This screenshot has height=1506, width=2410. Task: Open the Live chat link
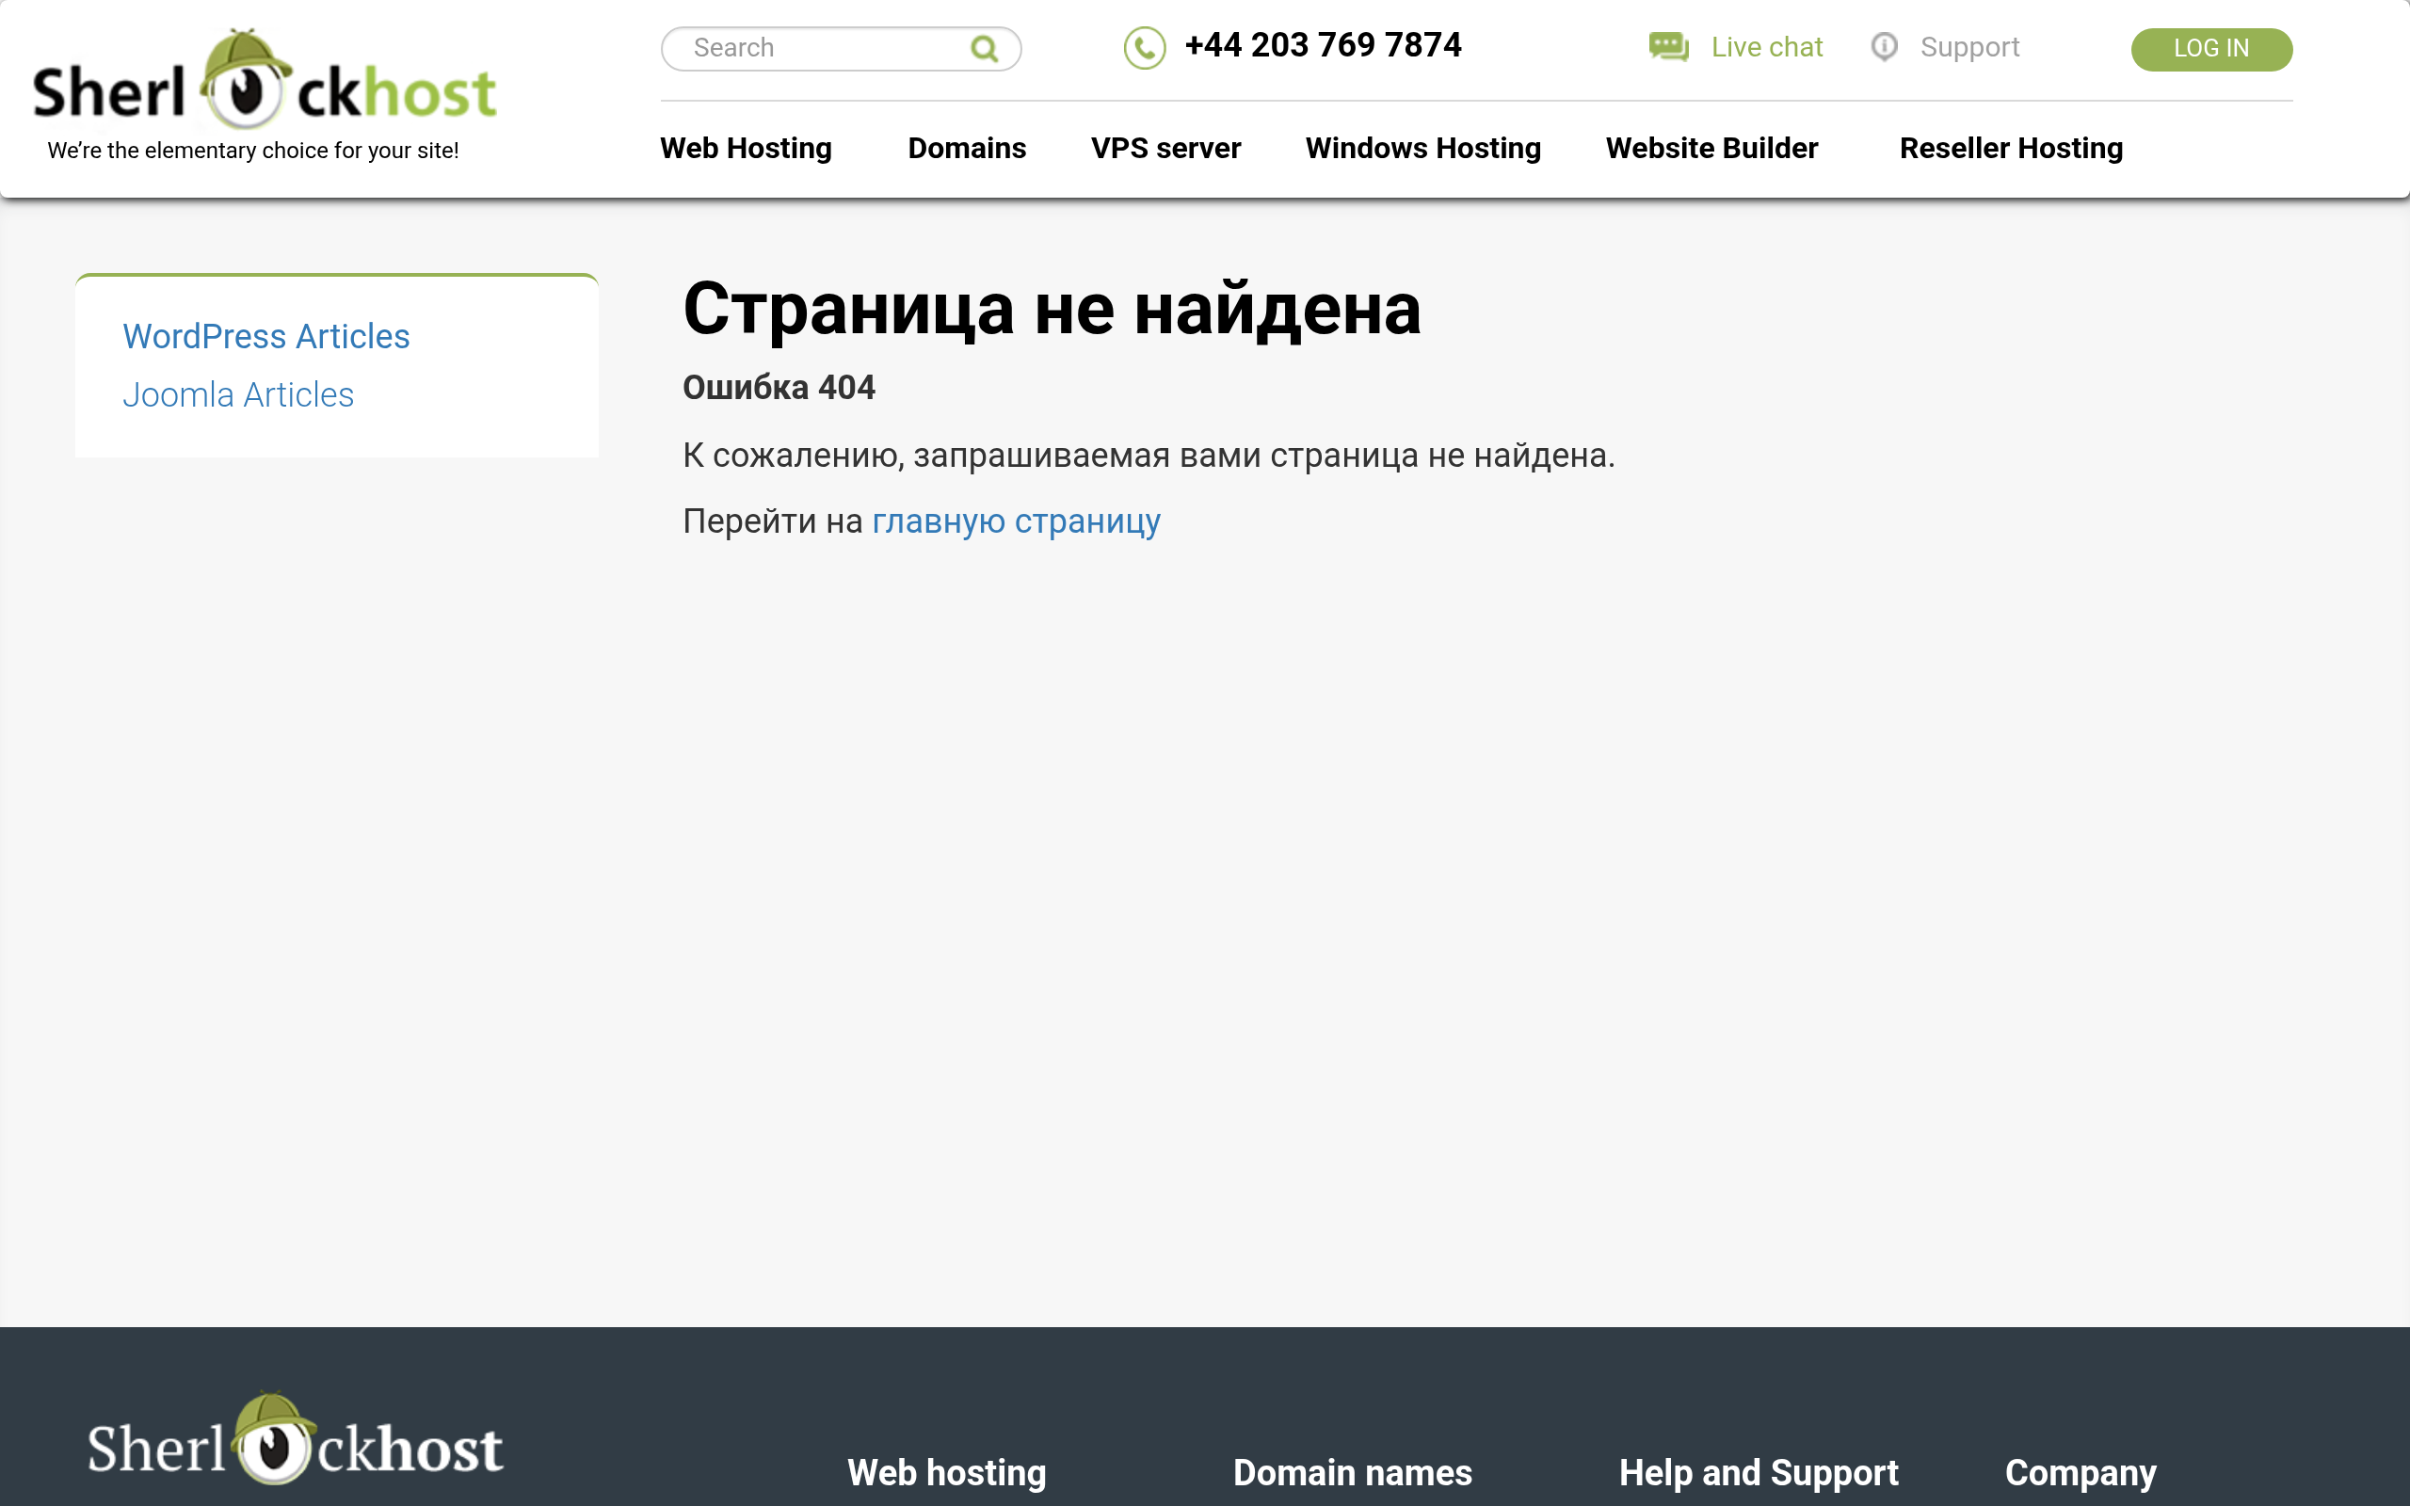click(x=1766, y=48)
